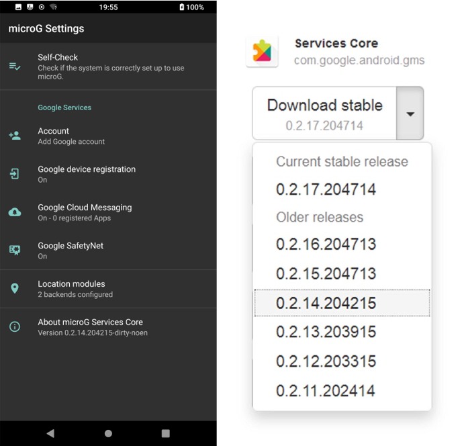Viewport: 462px width, 446px height.
Task: Tap the Location modules pin icon
Action: (15, 288)
